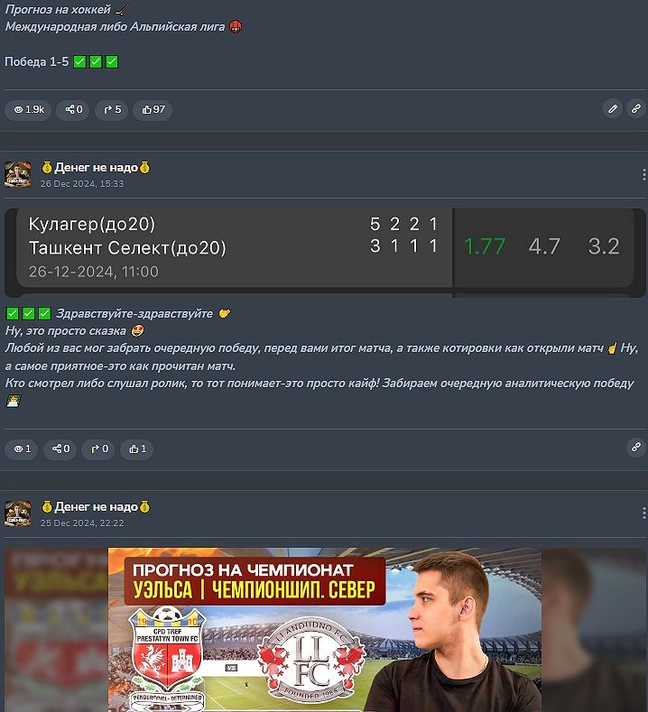648x712 pixels.
Task: Click the single view counter on 26 Dec post
Action: pyautogui.click(x=22, y=449)
